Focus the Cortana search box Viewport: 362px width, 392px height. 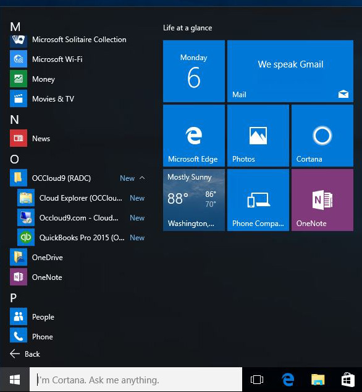136,380
